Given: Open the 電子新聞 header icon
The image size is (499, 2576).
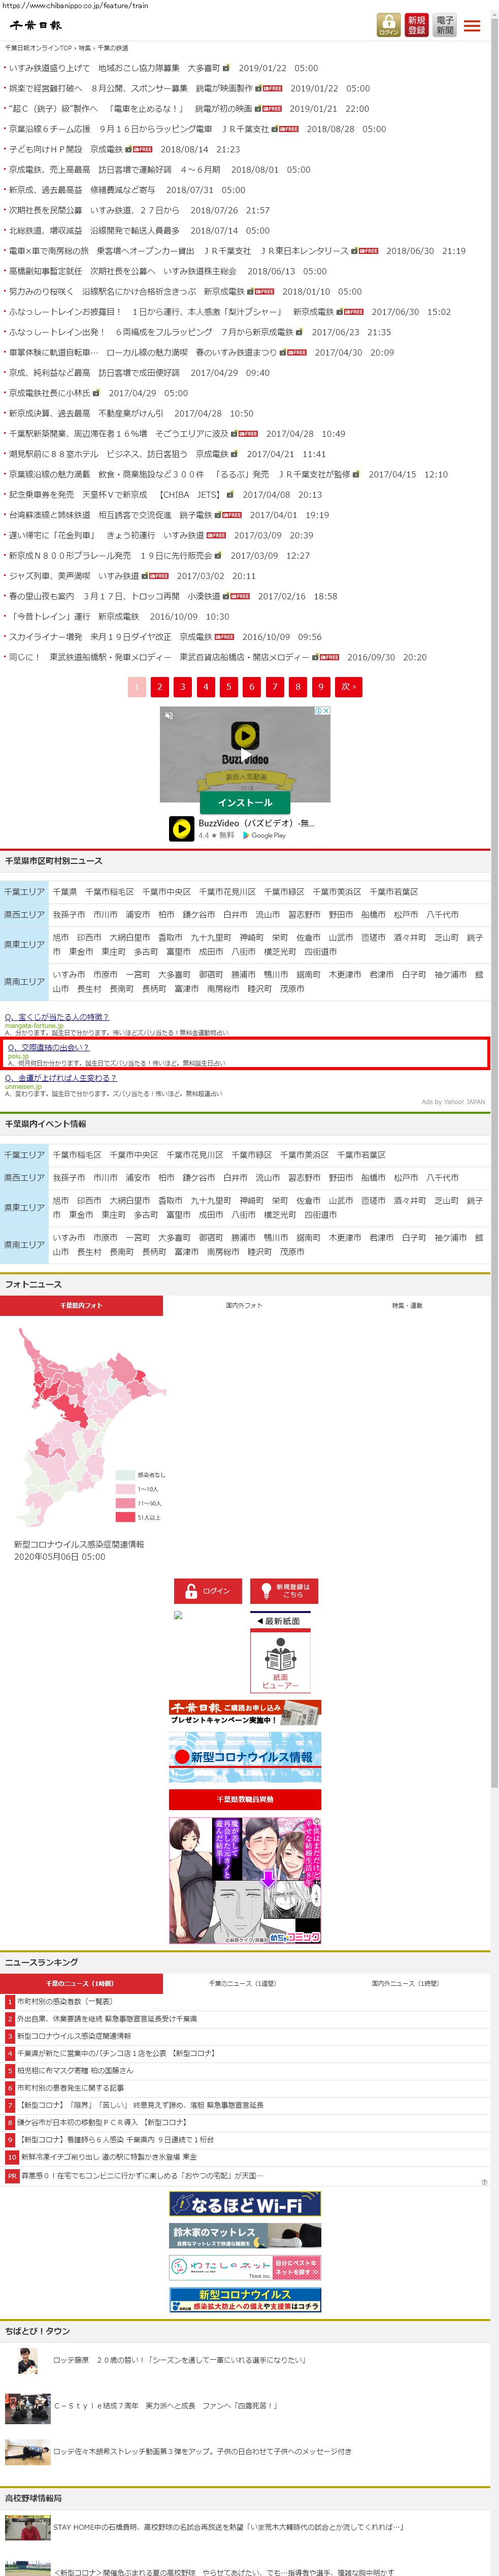Looking at the screenshot, I should pos(444,25).
